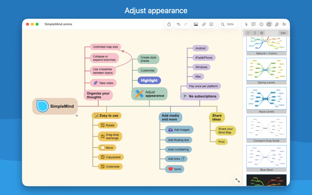Collapse the SimpleMind branch

76,115
